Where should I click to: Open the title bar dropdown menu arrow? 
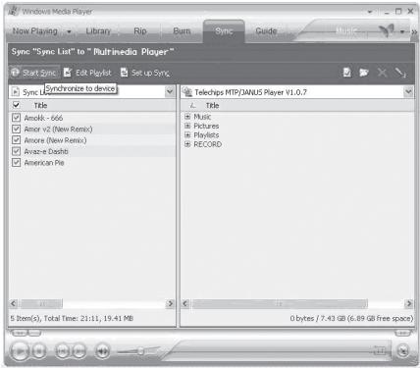370,12
